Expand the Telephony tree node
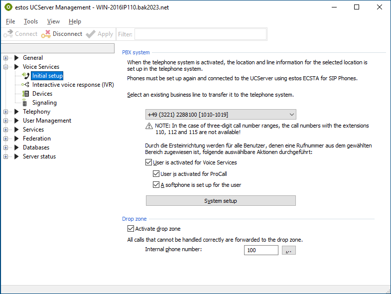The image size is (391, 294). tap(6, 112)
